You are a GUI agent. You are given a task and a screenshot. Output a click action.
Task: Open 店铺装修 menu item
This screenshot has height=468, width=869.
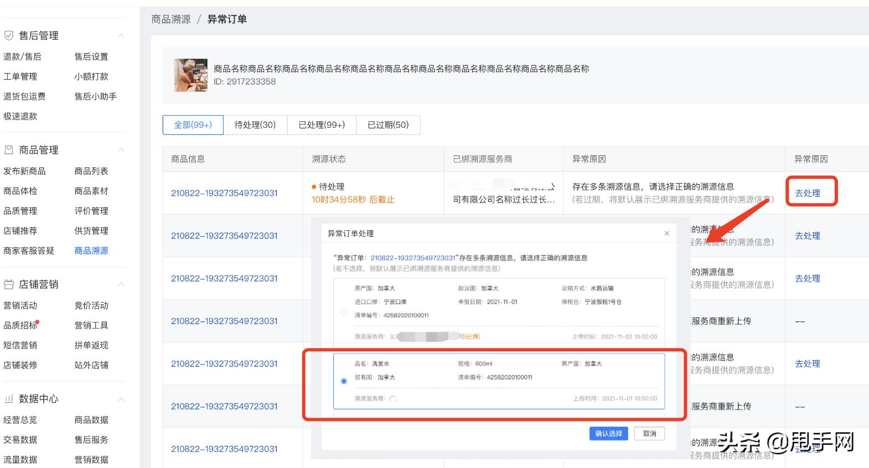click(x=20, y=365)
